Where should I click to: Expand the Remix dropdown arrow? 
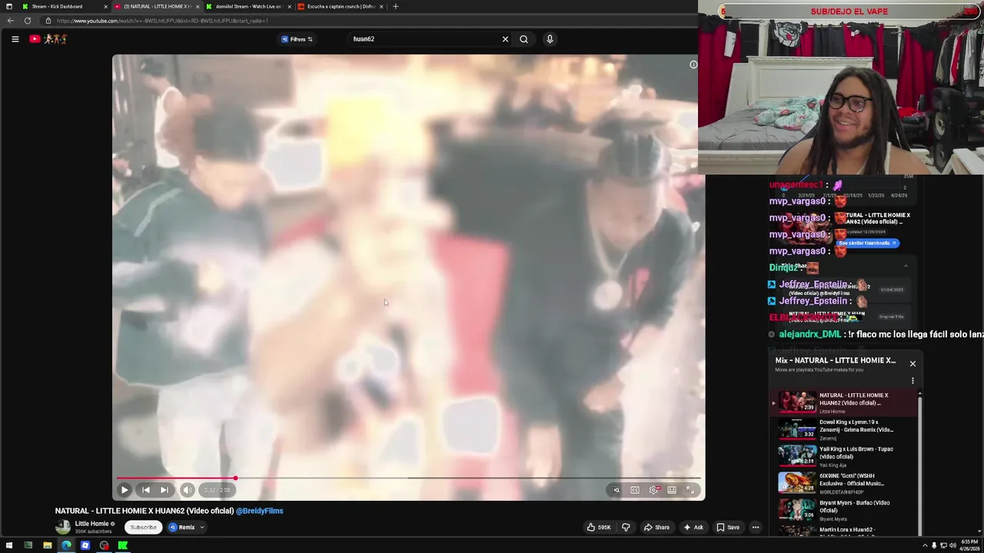tap(202, 527)
